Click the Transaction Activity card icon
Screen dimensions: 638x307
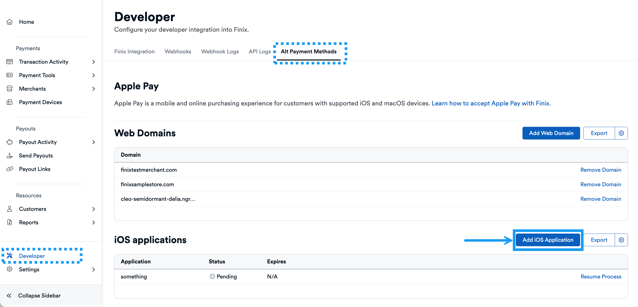(10, 62)
